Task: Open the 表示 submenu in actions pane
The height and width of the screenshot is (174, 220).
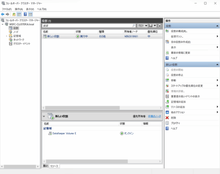Action: (x=173, y=47)
